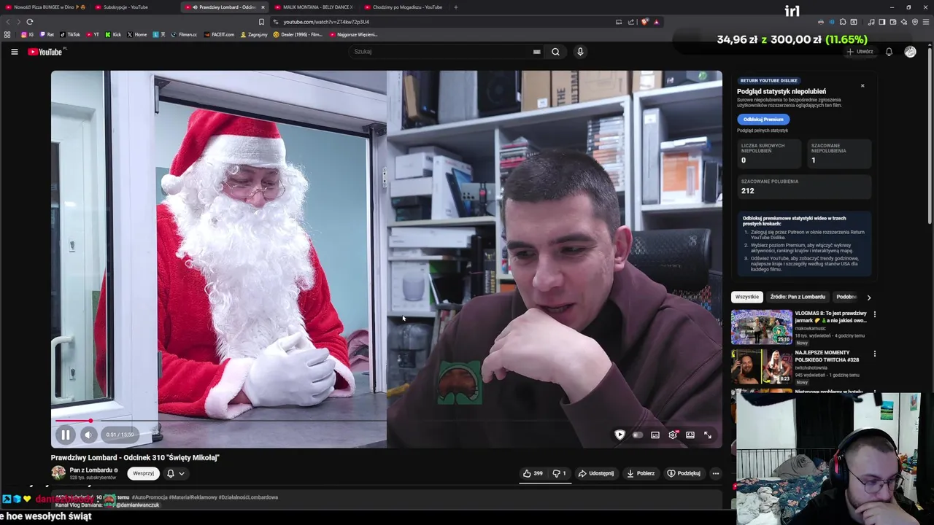Switch to MALIK MONTANA tab
This screenshot has width=934, height=525.
click(x=314, y=7)
